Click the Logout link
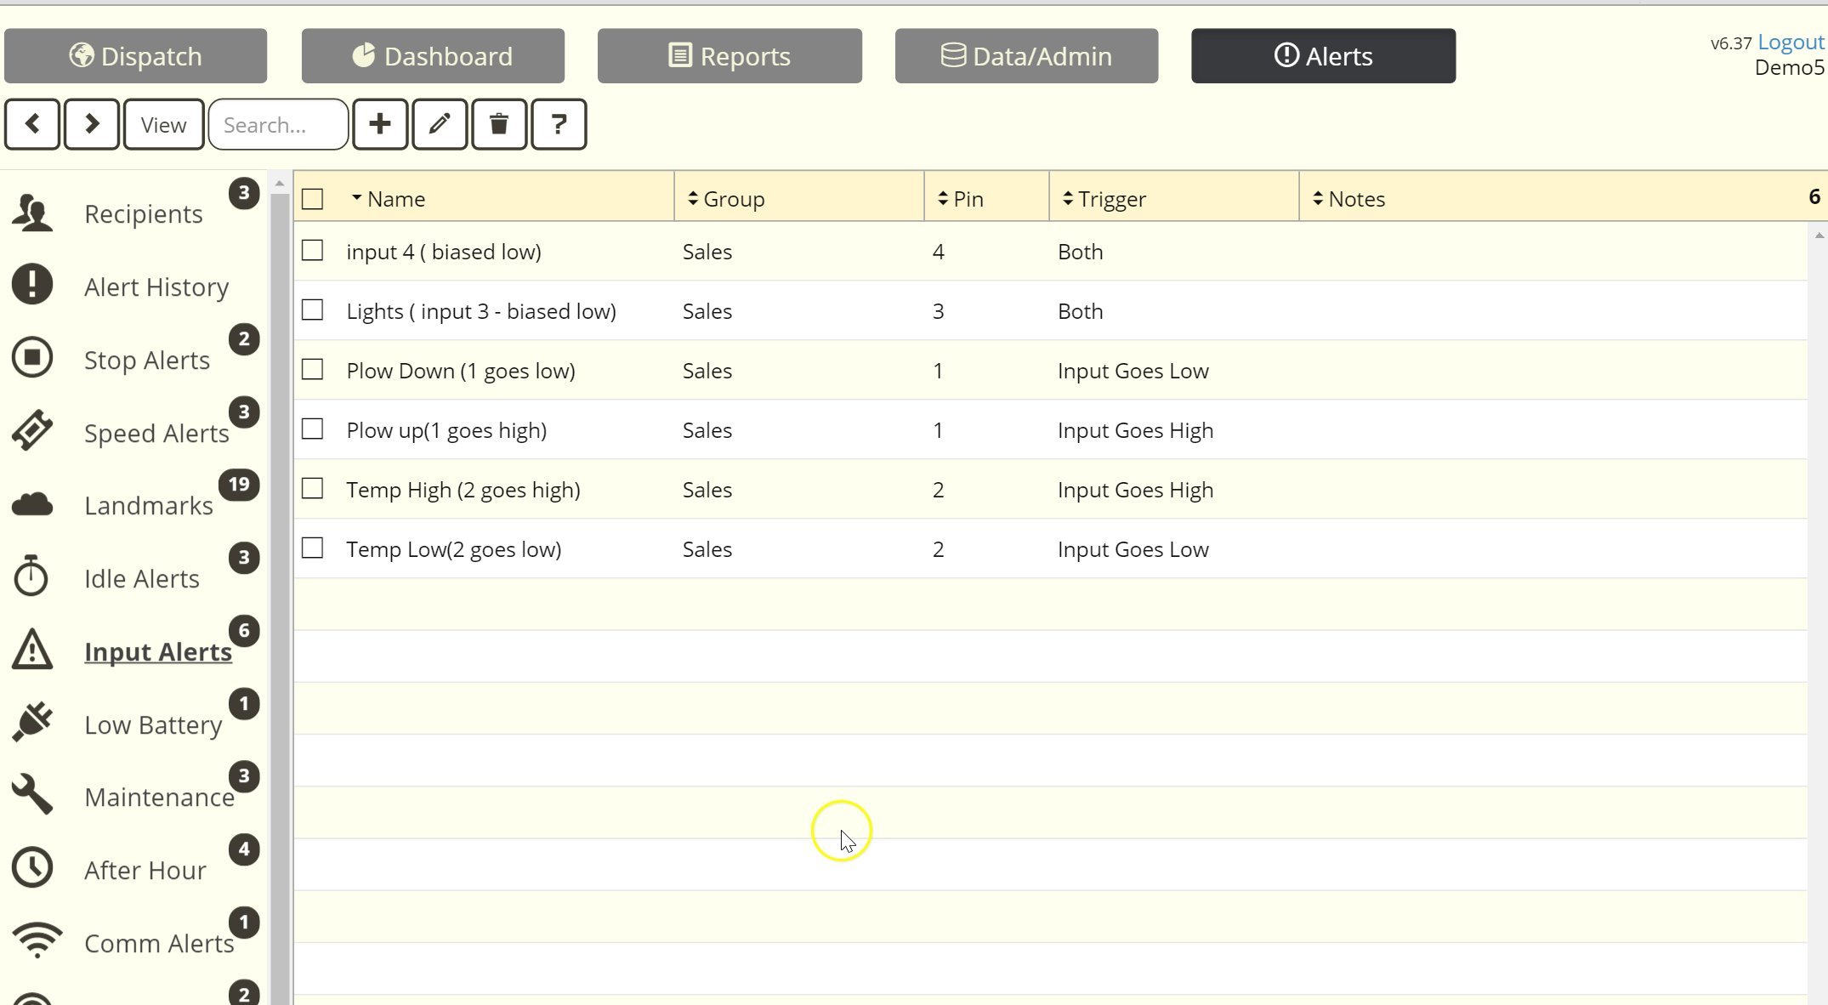 [x=1791, y=42]
